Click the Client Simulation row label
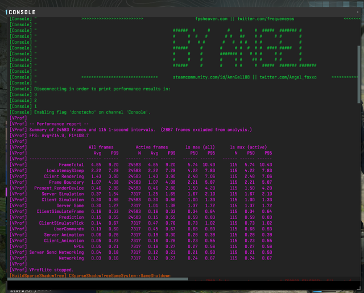 coord(63,200)
